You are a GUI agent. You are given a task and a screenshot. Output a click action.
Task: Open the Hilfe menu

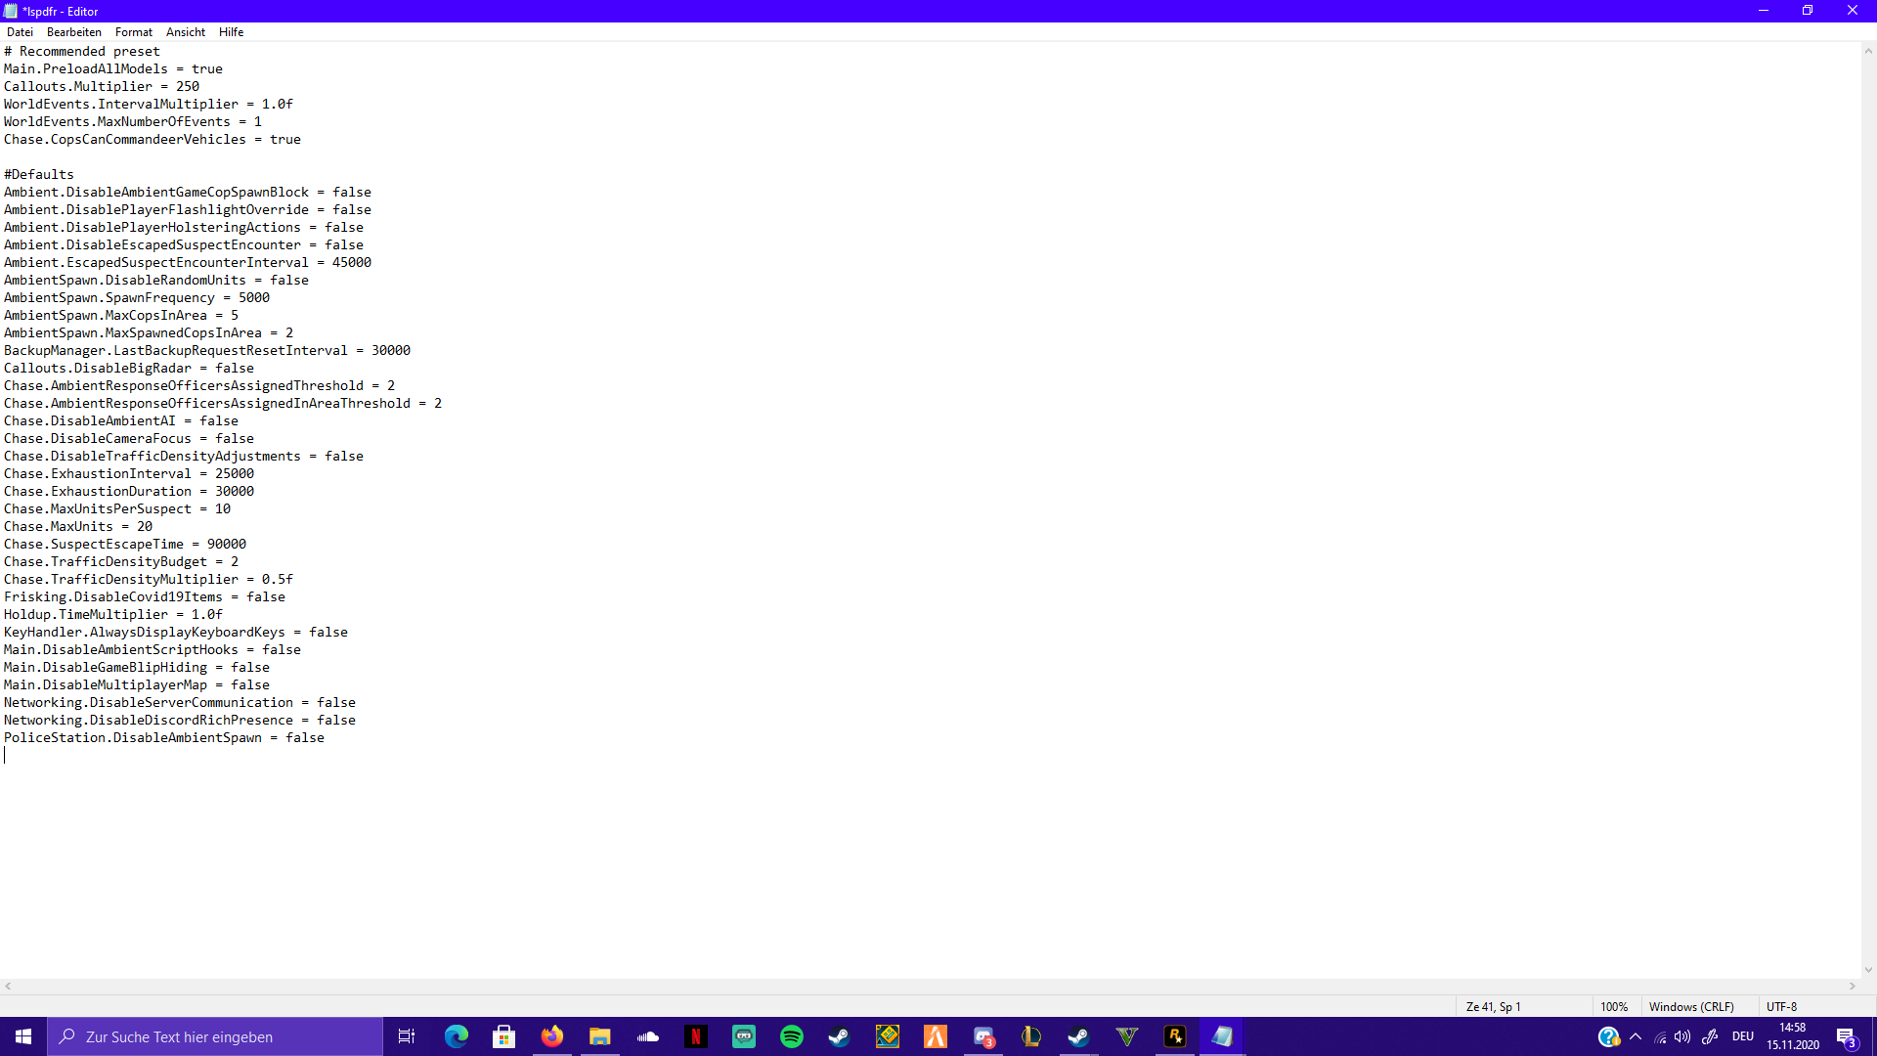pyautogui.click(x=232, y=32)
